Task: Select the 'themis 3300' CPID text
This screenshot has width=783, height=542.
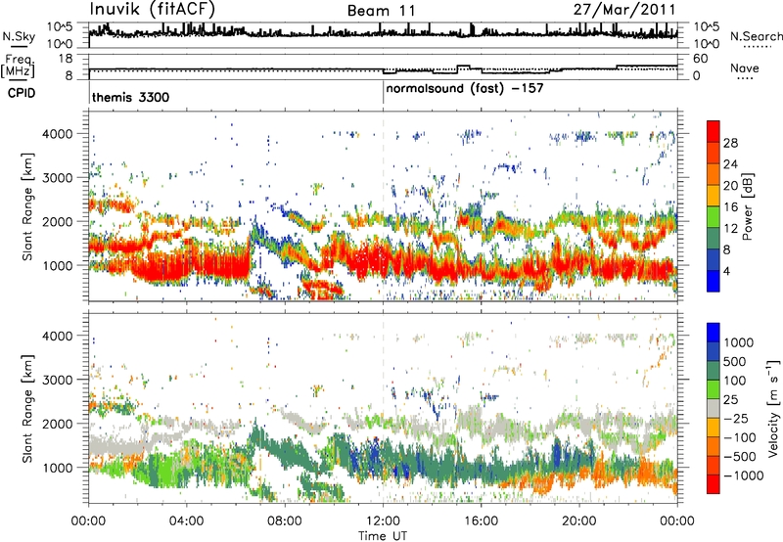Action: (131, 97)
